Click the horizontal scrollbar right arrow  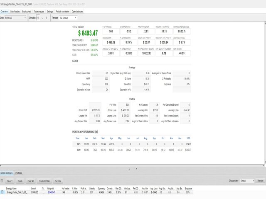263,165
